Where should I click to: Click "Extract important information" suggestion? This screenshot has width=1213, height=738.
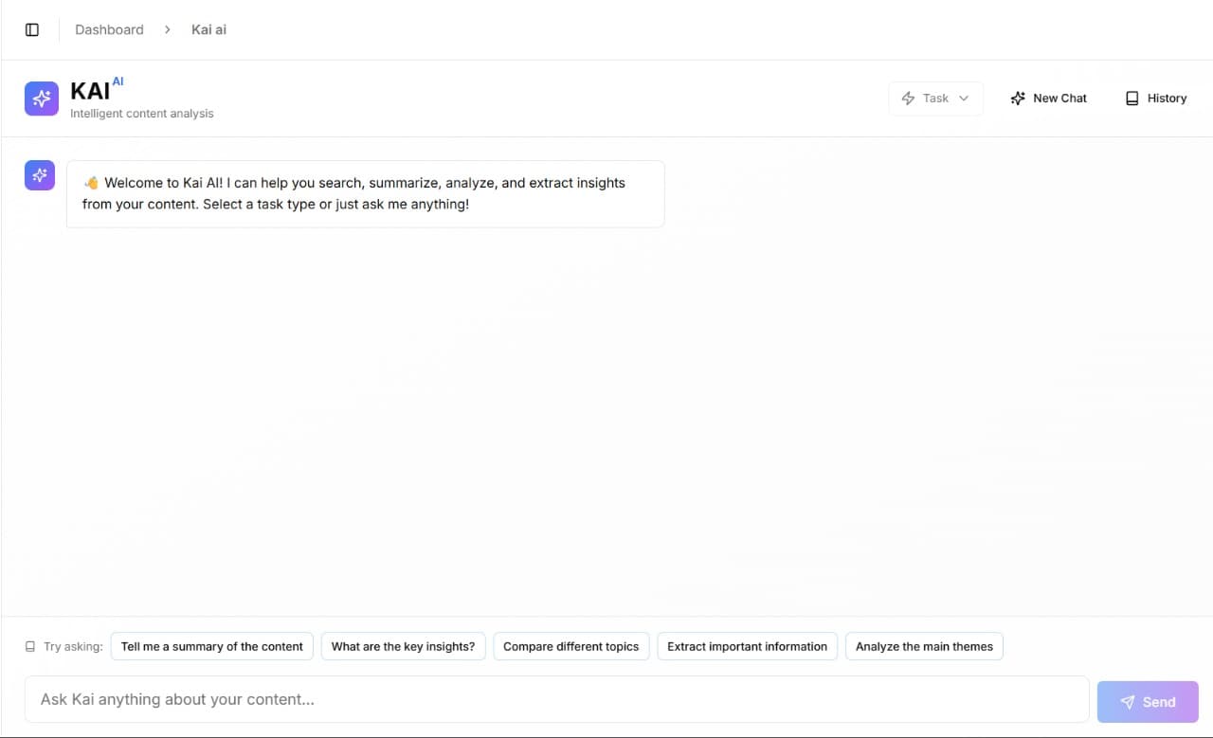click(747, 647)
